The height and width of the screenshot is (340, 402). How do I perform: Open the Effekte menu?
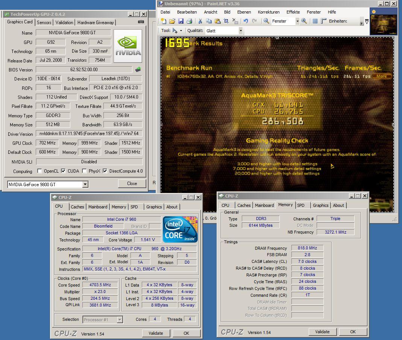[x=293, y=12]
